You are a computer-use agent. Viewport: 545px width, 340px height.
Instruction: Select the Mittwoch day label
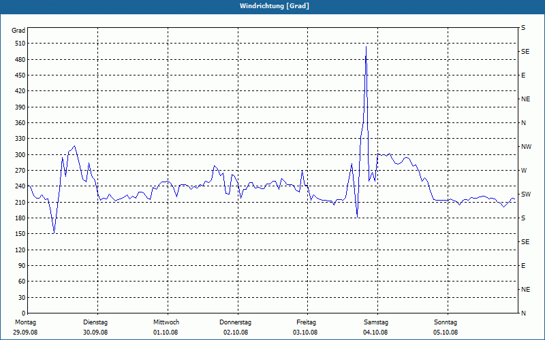click(x=166, y=322)
